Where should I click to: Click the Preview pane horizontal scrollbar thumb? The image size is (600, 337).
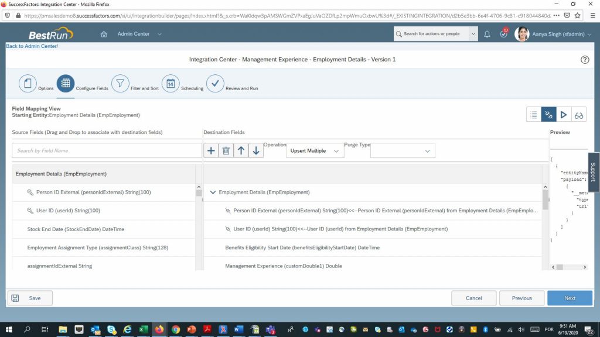point(560,267)
